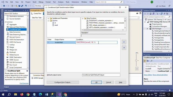Collapse SSIS Packages folder in Solution Explorer
Viewport: 173px width, 97px height.
tap(147, 29)
